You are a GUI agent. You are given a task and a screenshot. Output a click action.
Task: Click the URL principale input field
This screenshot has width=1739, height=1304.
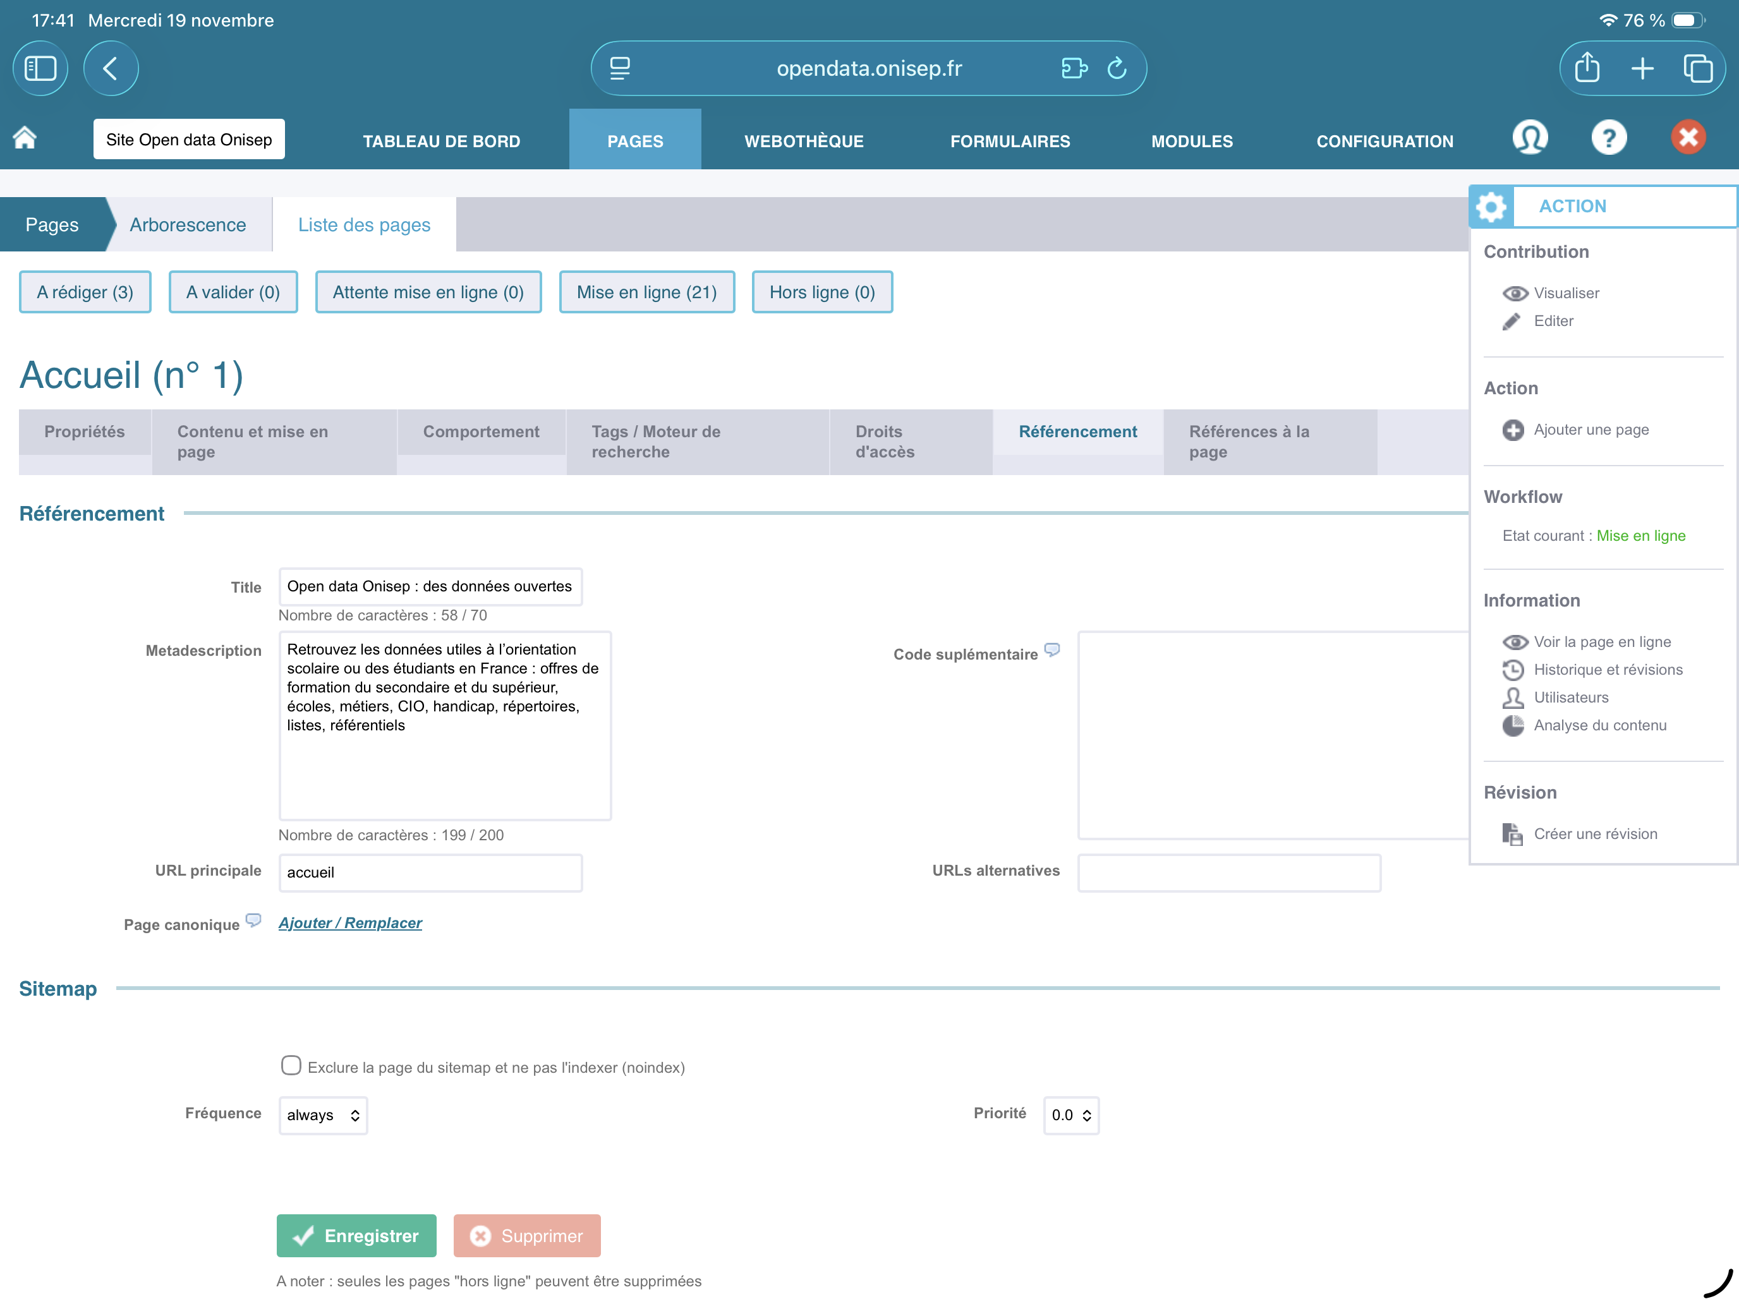(x=430, y=872)
